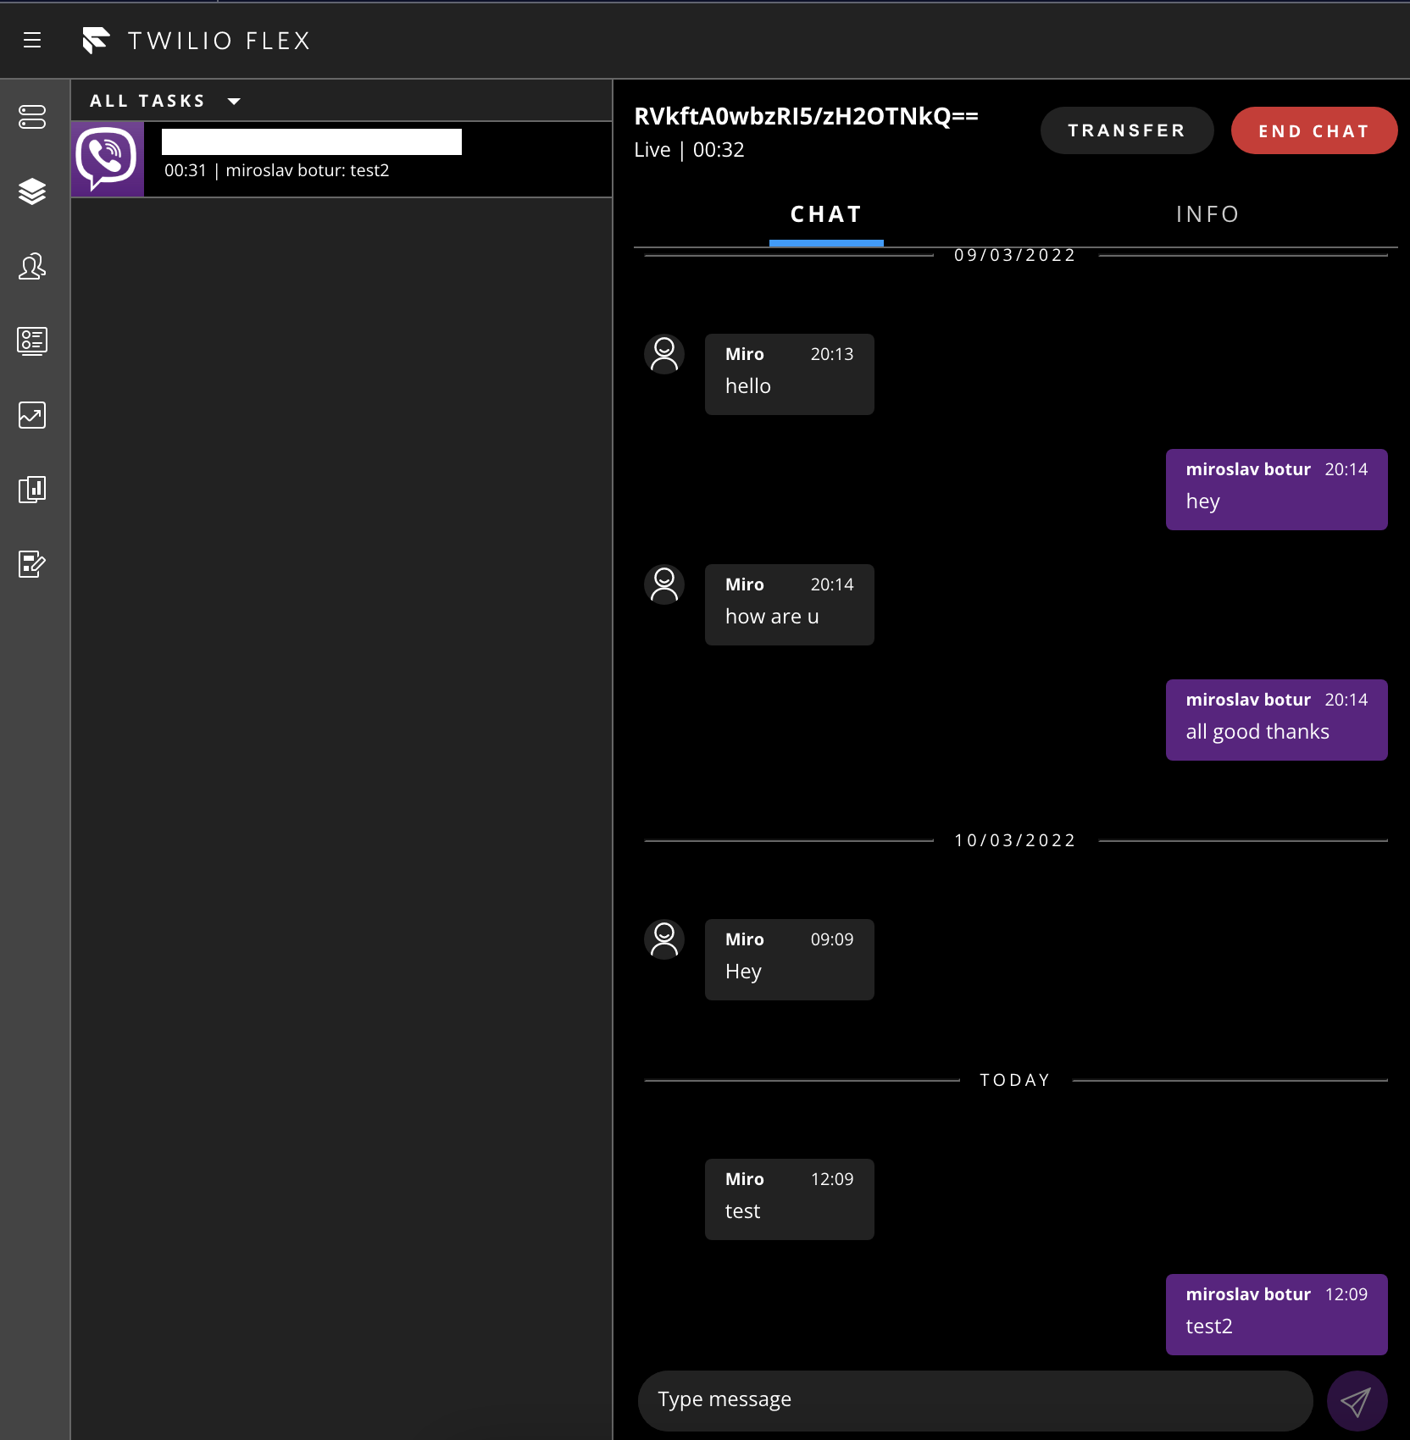
Task: Click the Transfer button
Action: (x=1127, y=130)
